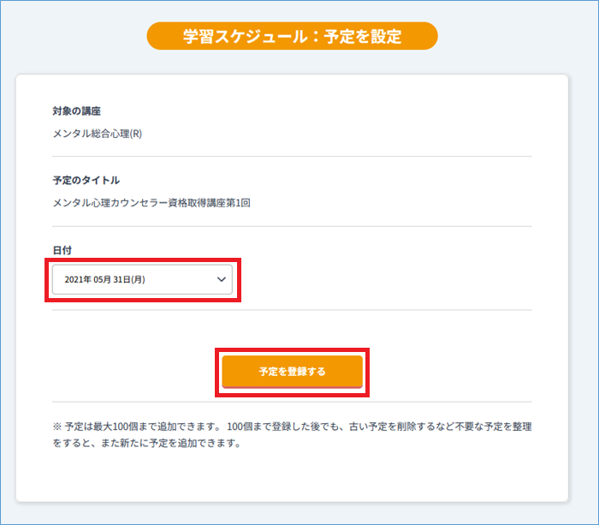599x525 pixels.
Task: Click the 予定のタイトル label
Action: (x=86, y=181)
